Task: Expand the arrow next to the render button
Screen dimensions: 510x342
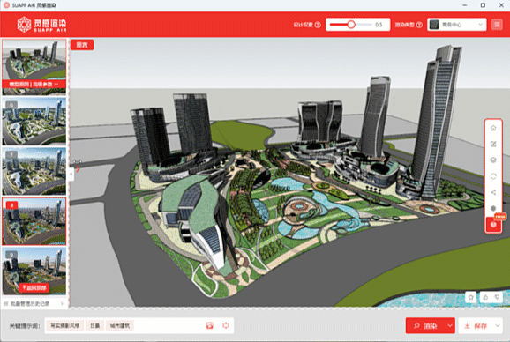Action: [x=450, y=325]
